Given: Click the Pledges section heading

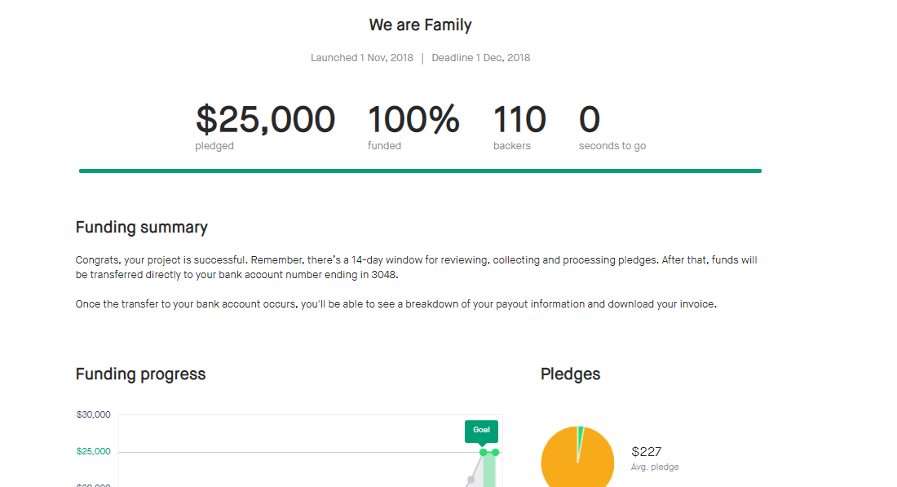Looking at the screenshot, I should pyautogui.click(x=570, y=374).
